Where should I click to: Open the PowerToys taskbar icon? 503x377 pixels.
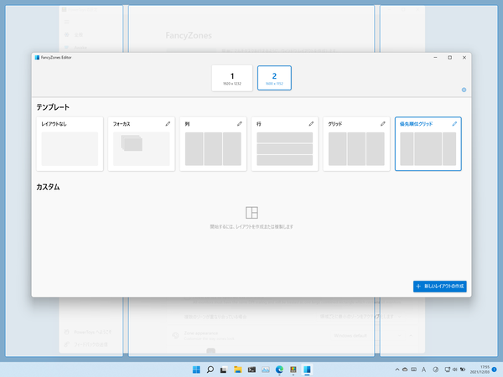(293, 369)
